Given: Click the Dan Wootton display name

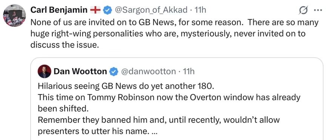Looking at the screenshot, I should pyautogui.click(x=80, y=72).
